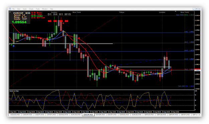The height and width of the screenshot is (124, 209).
Task: Switch to the EURGBP,M30 chart tab
Action: point(100,115)
